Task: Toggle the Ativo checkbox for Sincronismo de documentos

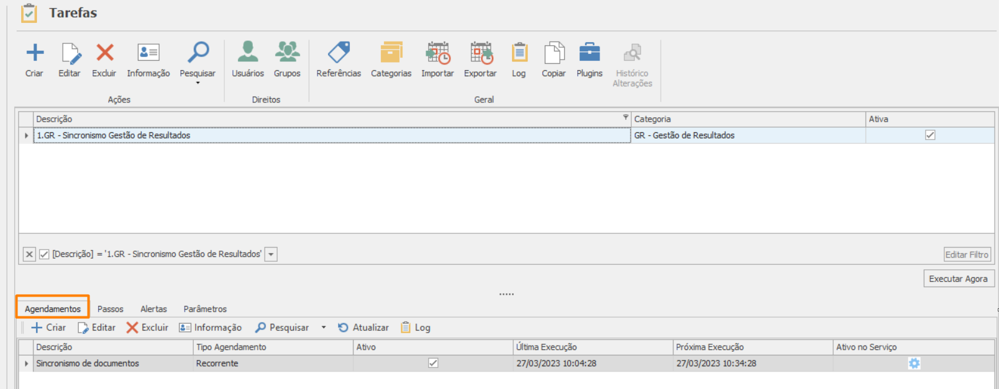Action: point(433,364)
